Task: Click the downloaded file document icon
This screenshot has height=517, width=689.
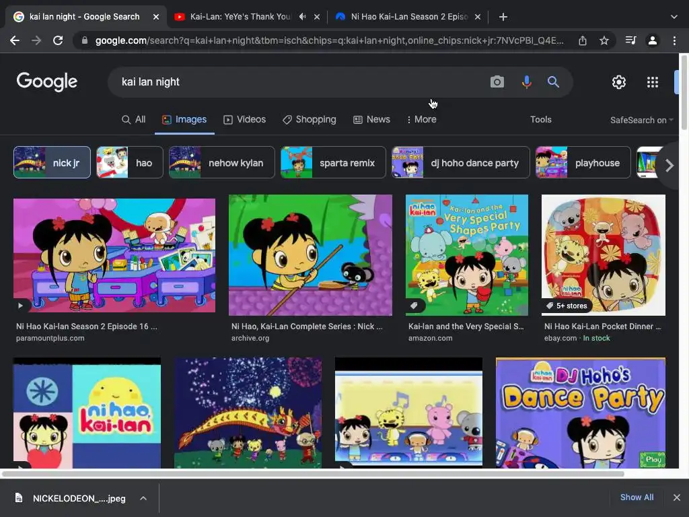Action: [18, 497]
